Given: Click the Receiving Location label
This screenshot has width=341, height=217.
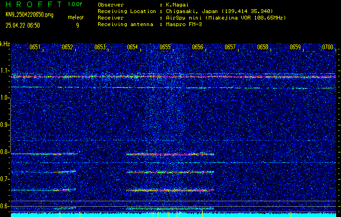Looking at the screenshot, I should click(x=126, y=11).
